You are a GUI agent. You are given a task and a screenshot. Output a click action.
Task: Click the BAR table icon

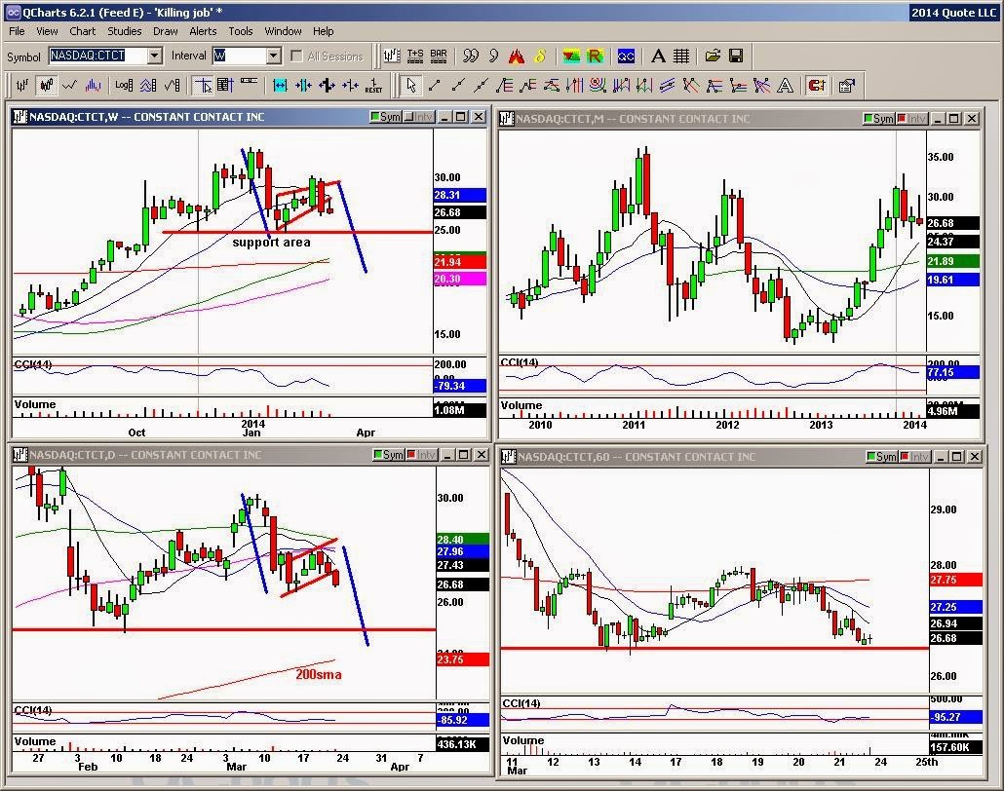point(439,56)
